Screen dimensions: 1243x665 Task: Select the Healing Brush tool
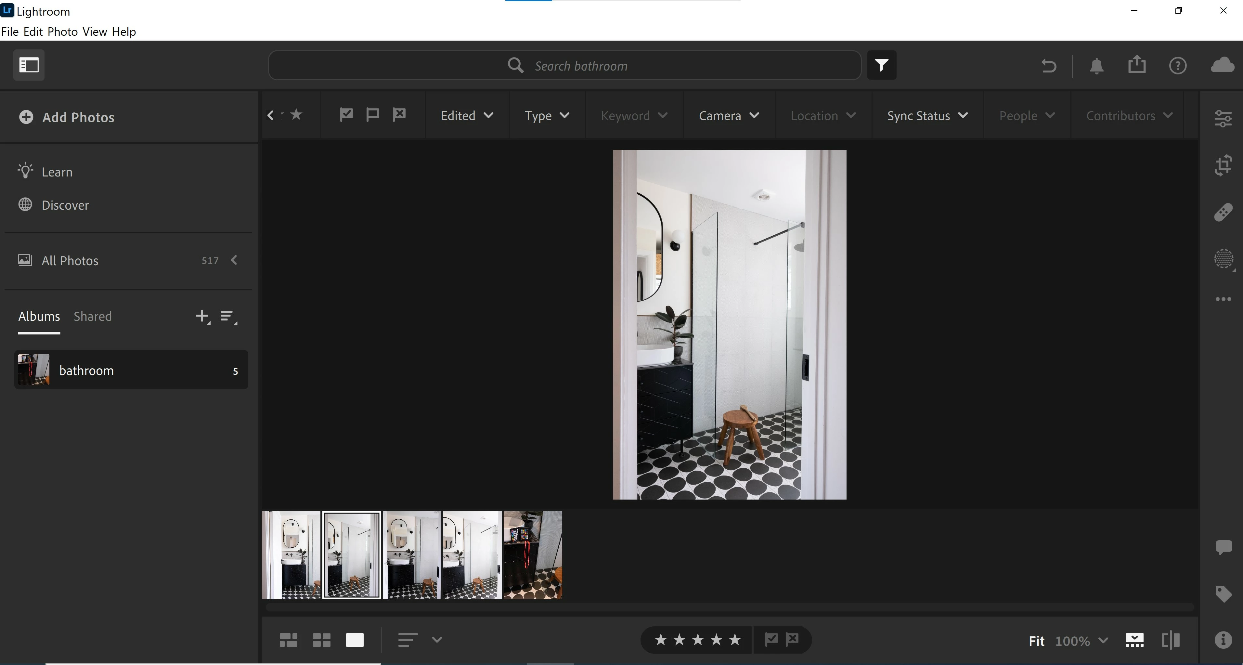pyautogui.click(x=1223, y=212)
